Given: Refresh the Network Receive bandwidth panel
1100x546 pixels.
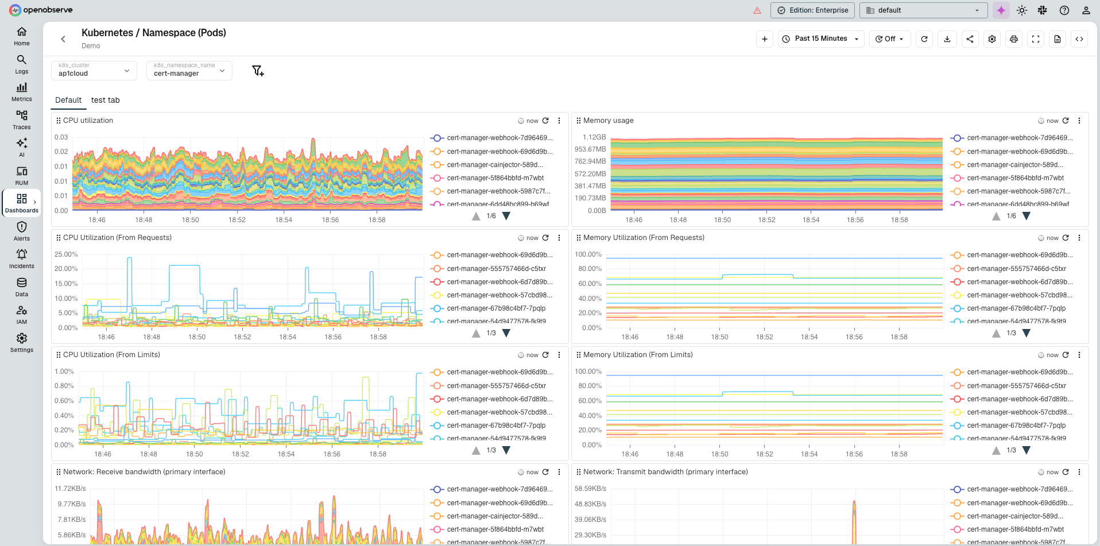Looking at the screenshot, I should tap(545, 472).
